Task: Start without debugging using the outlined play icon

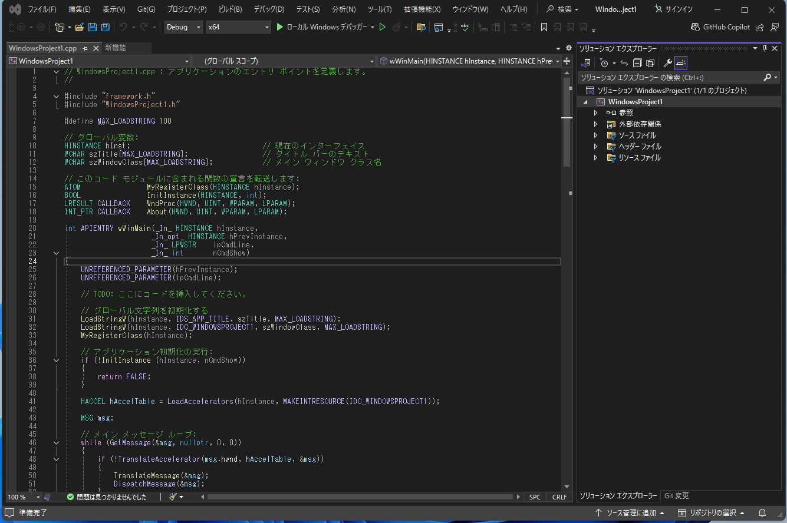Action: click(382, 27)
